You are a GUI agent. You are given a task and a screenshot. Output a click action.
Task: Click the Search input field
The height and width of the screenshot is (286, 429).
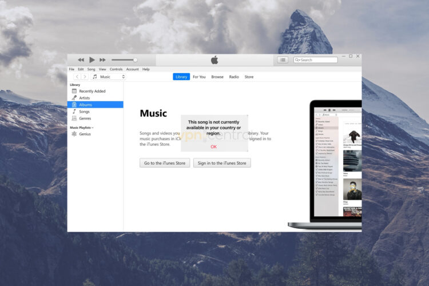315,59
